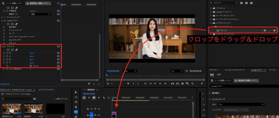This screenshot has height=118, width=279.
Task: Open program monitor wrench settings
Action: 186,71
